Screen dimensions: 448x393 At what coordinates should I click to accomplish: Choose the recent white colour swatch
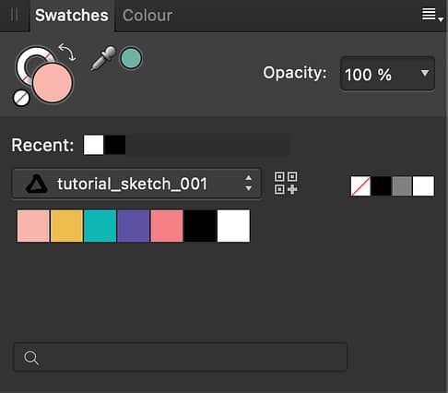[94, 145]
